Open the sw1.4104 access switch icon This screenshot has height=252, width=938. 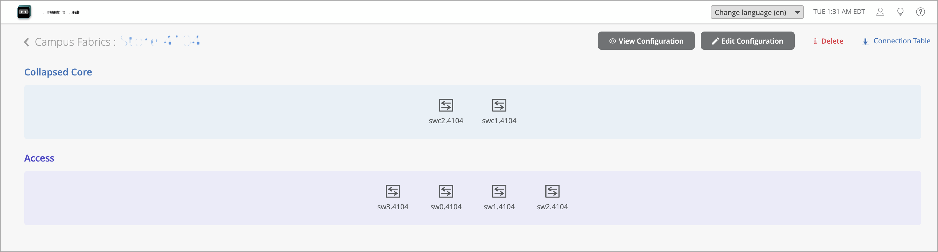click(499, 191)
